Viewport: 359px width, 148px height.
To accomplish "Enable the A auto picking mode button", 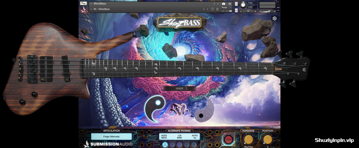I will (x=165, y=144).
